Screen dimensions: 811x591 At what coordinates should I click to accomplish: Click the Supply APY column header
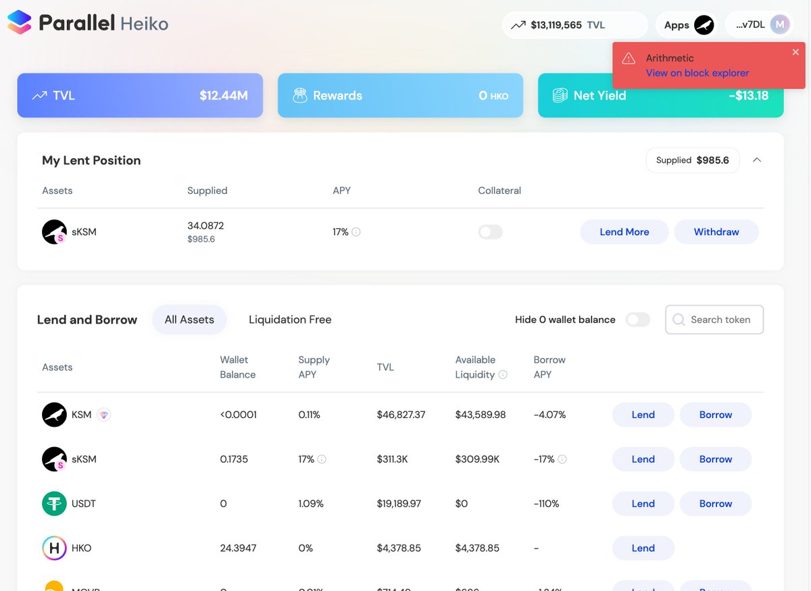pyautogui.click(x=314, y=367)
